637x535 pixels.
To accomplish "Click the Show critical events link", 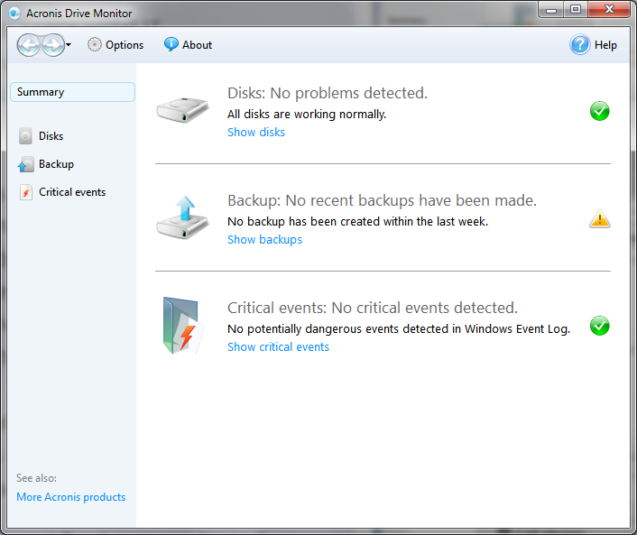I will (x=278, y=347).
